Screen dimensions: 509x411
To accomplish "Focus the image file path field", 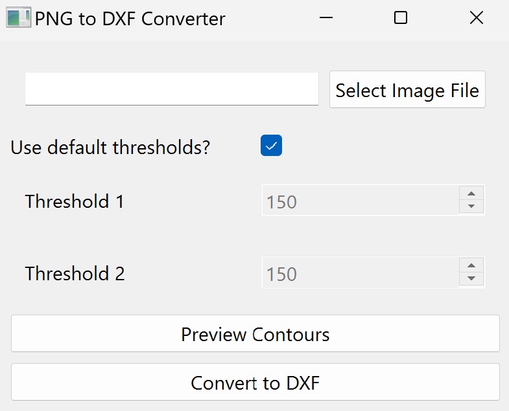I will (171, 89).
